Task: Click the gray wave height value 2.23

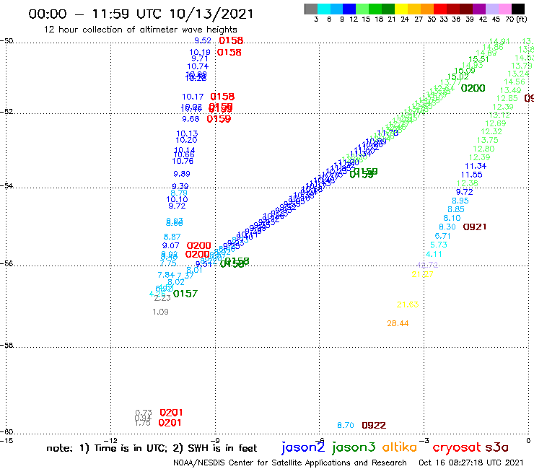Action: [x=162, y=298]
